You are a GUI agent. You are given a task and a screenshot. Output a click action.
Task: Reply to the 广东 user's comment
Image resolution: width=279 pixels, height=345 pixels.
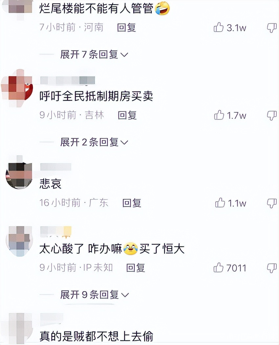coord(132,203)
